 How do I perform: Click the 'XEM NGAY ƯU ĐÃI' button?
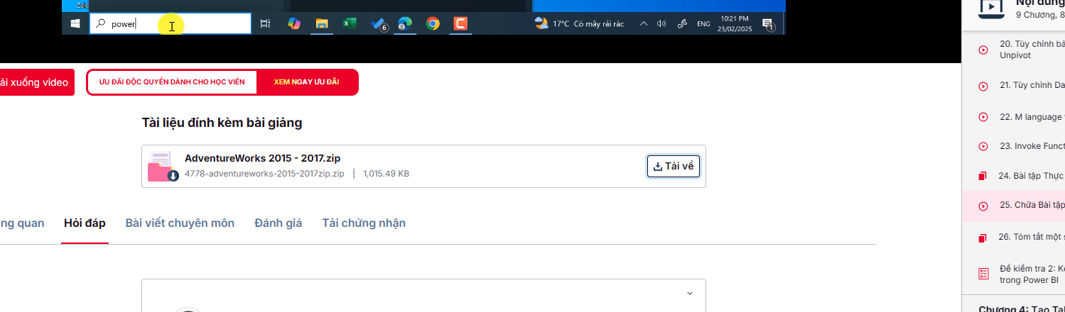click(x=306, y=82)
